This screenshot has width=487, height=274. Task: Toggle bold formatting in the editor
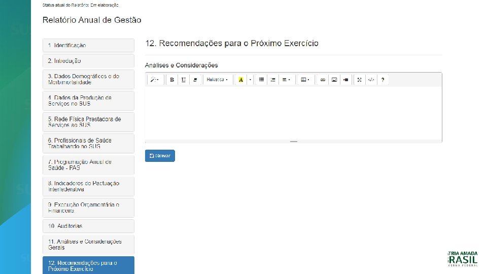(172, 80)
